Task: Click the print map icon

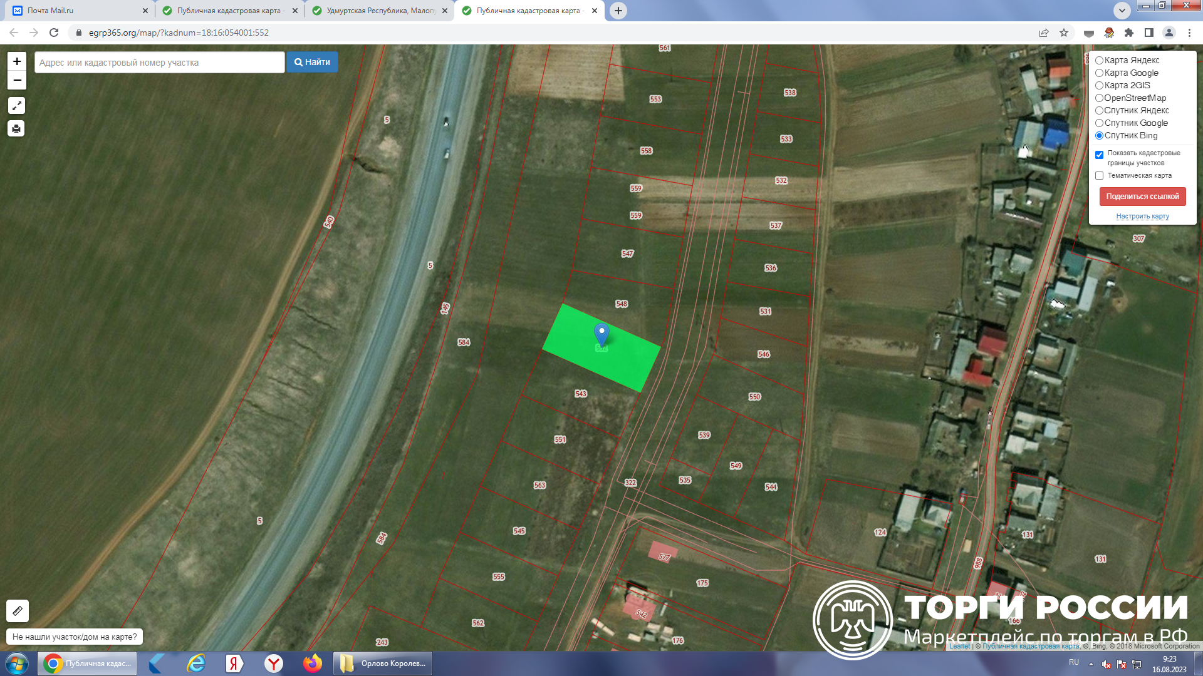Action: click(x=16, y=129)
